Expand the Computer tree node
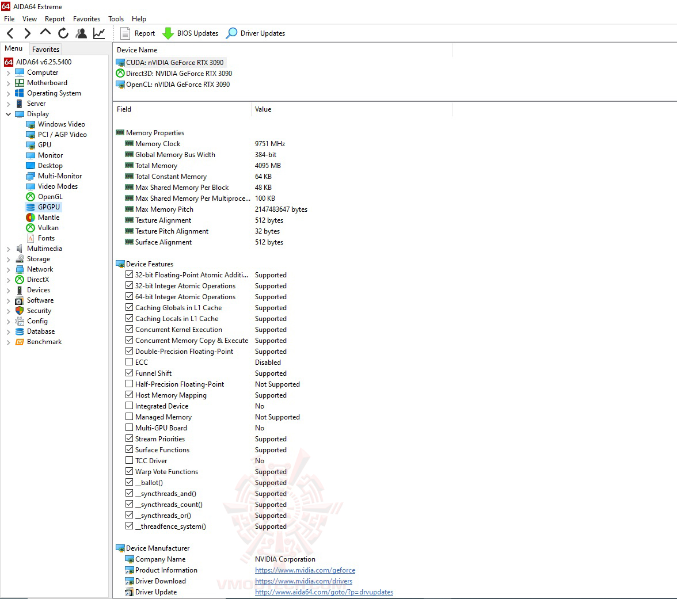Image resolution: width=677 pixels, height=599 pixels. (x=8, y=73)
